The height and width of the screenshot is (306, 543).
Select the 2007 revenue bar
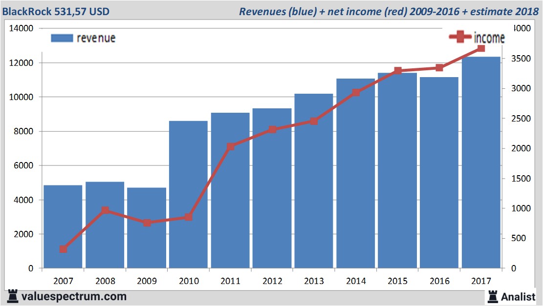pos(63,226)
